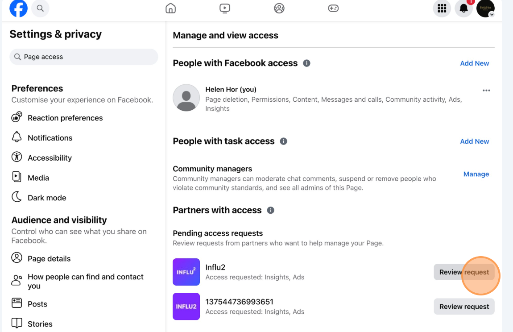Viewport: 513px width, 332px height.
Task: Open info tooltip beside Partners with access
Action: tap(271, 210)
